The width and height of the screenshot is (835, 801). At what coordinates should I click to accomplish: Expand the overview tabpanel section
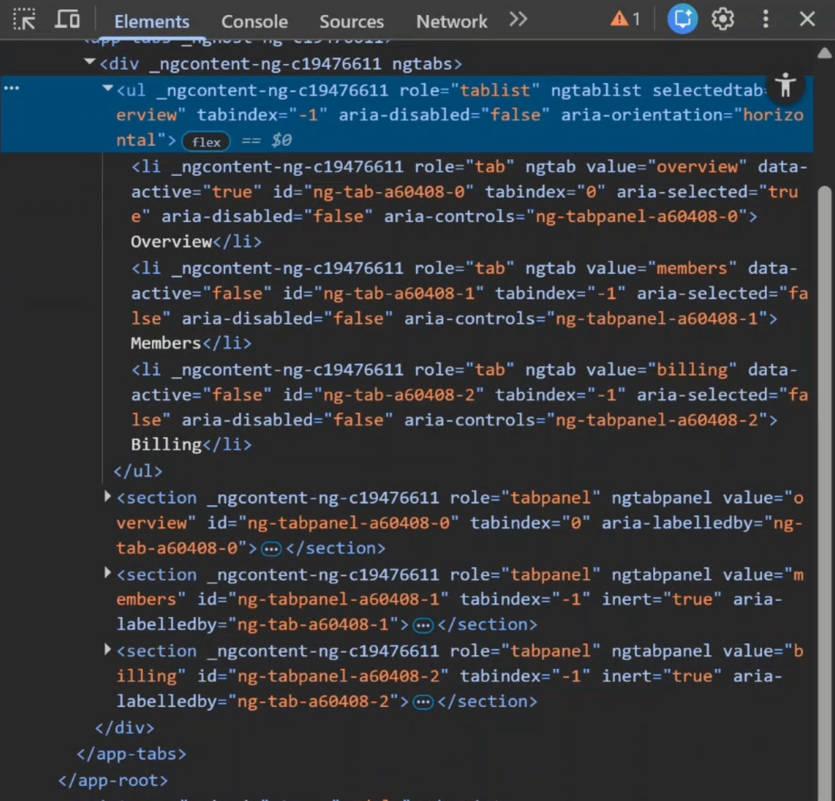(x=108, y=496)
